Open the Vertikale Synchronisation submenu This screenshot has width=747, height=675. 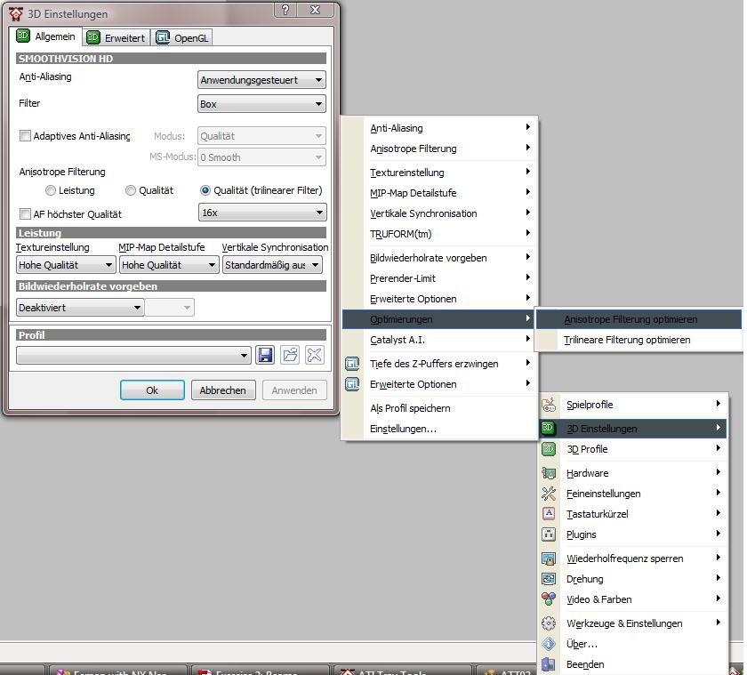click(x=440, y=213)
